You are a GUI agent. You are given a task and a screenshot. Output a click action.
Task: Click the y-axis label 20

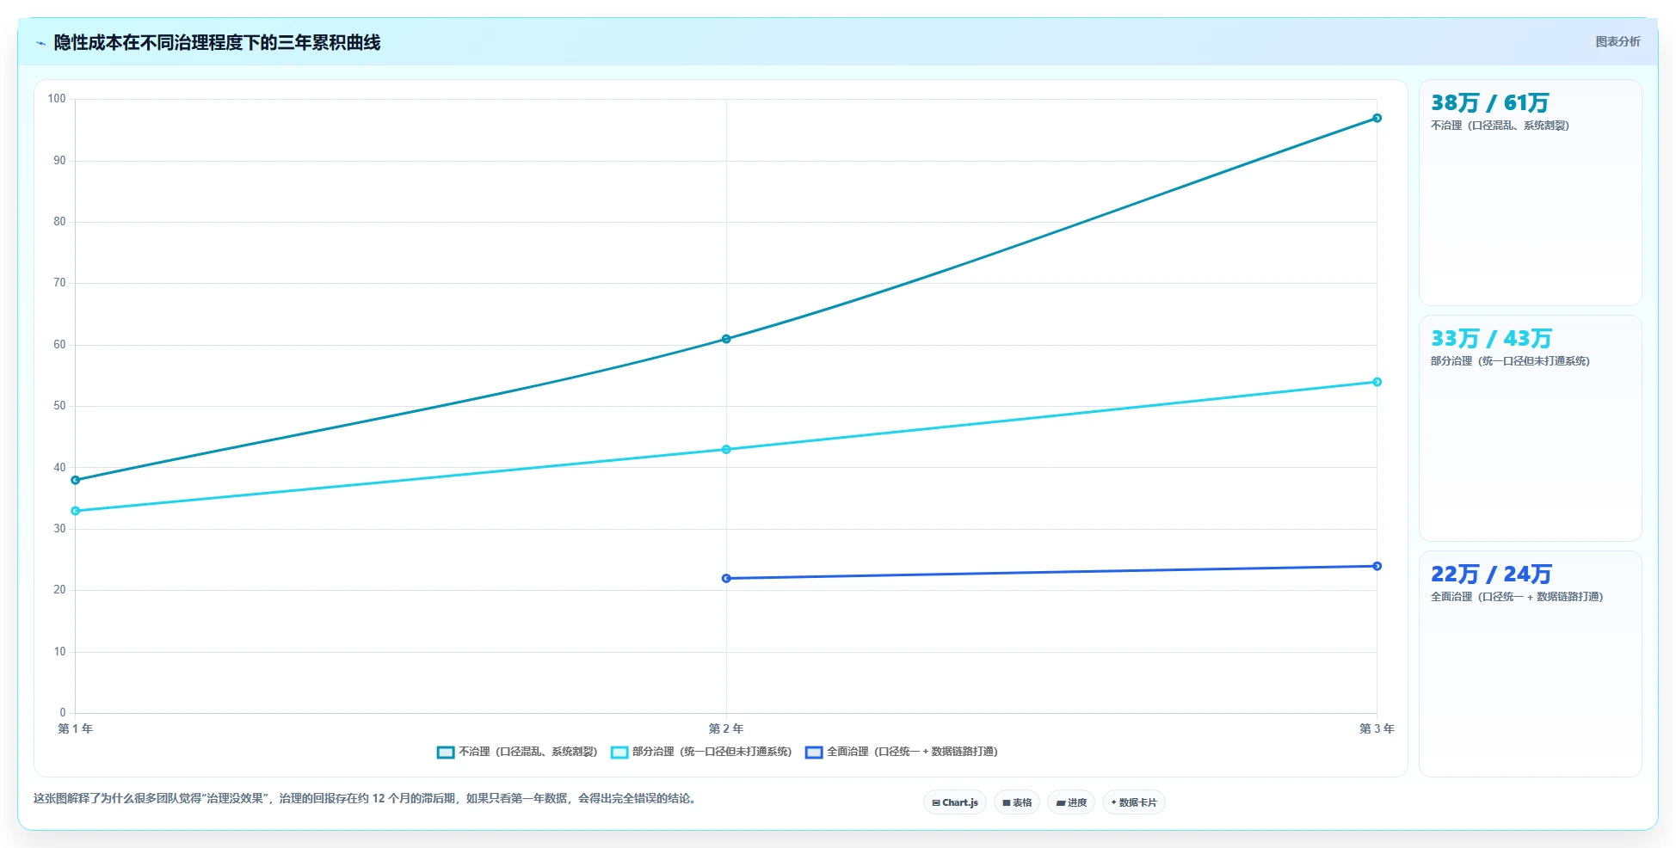[59, 590]
